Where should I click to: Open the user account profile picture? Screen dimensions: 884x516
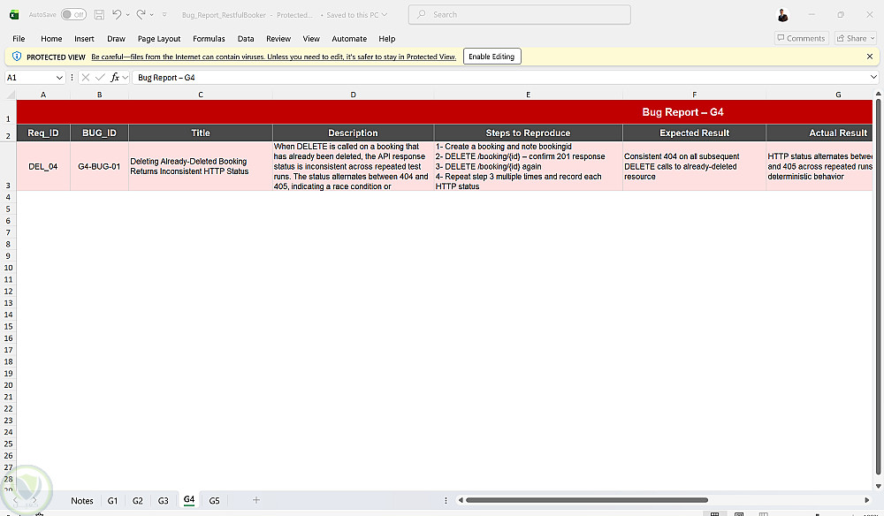coord(782,15)
